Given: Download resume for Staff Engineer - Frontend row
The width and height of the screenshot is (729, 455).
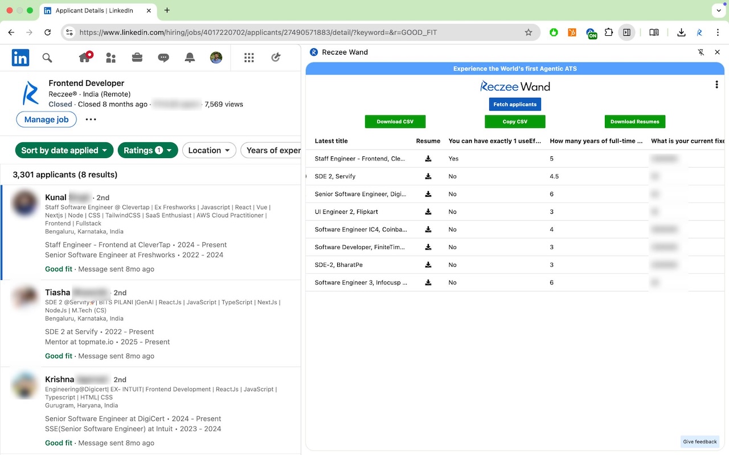Looking at the screenshot, I should (x=428, y=159).
